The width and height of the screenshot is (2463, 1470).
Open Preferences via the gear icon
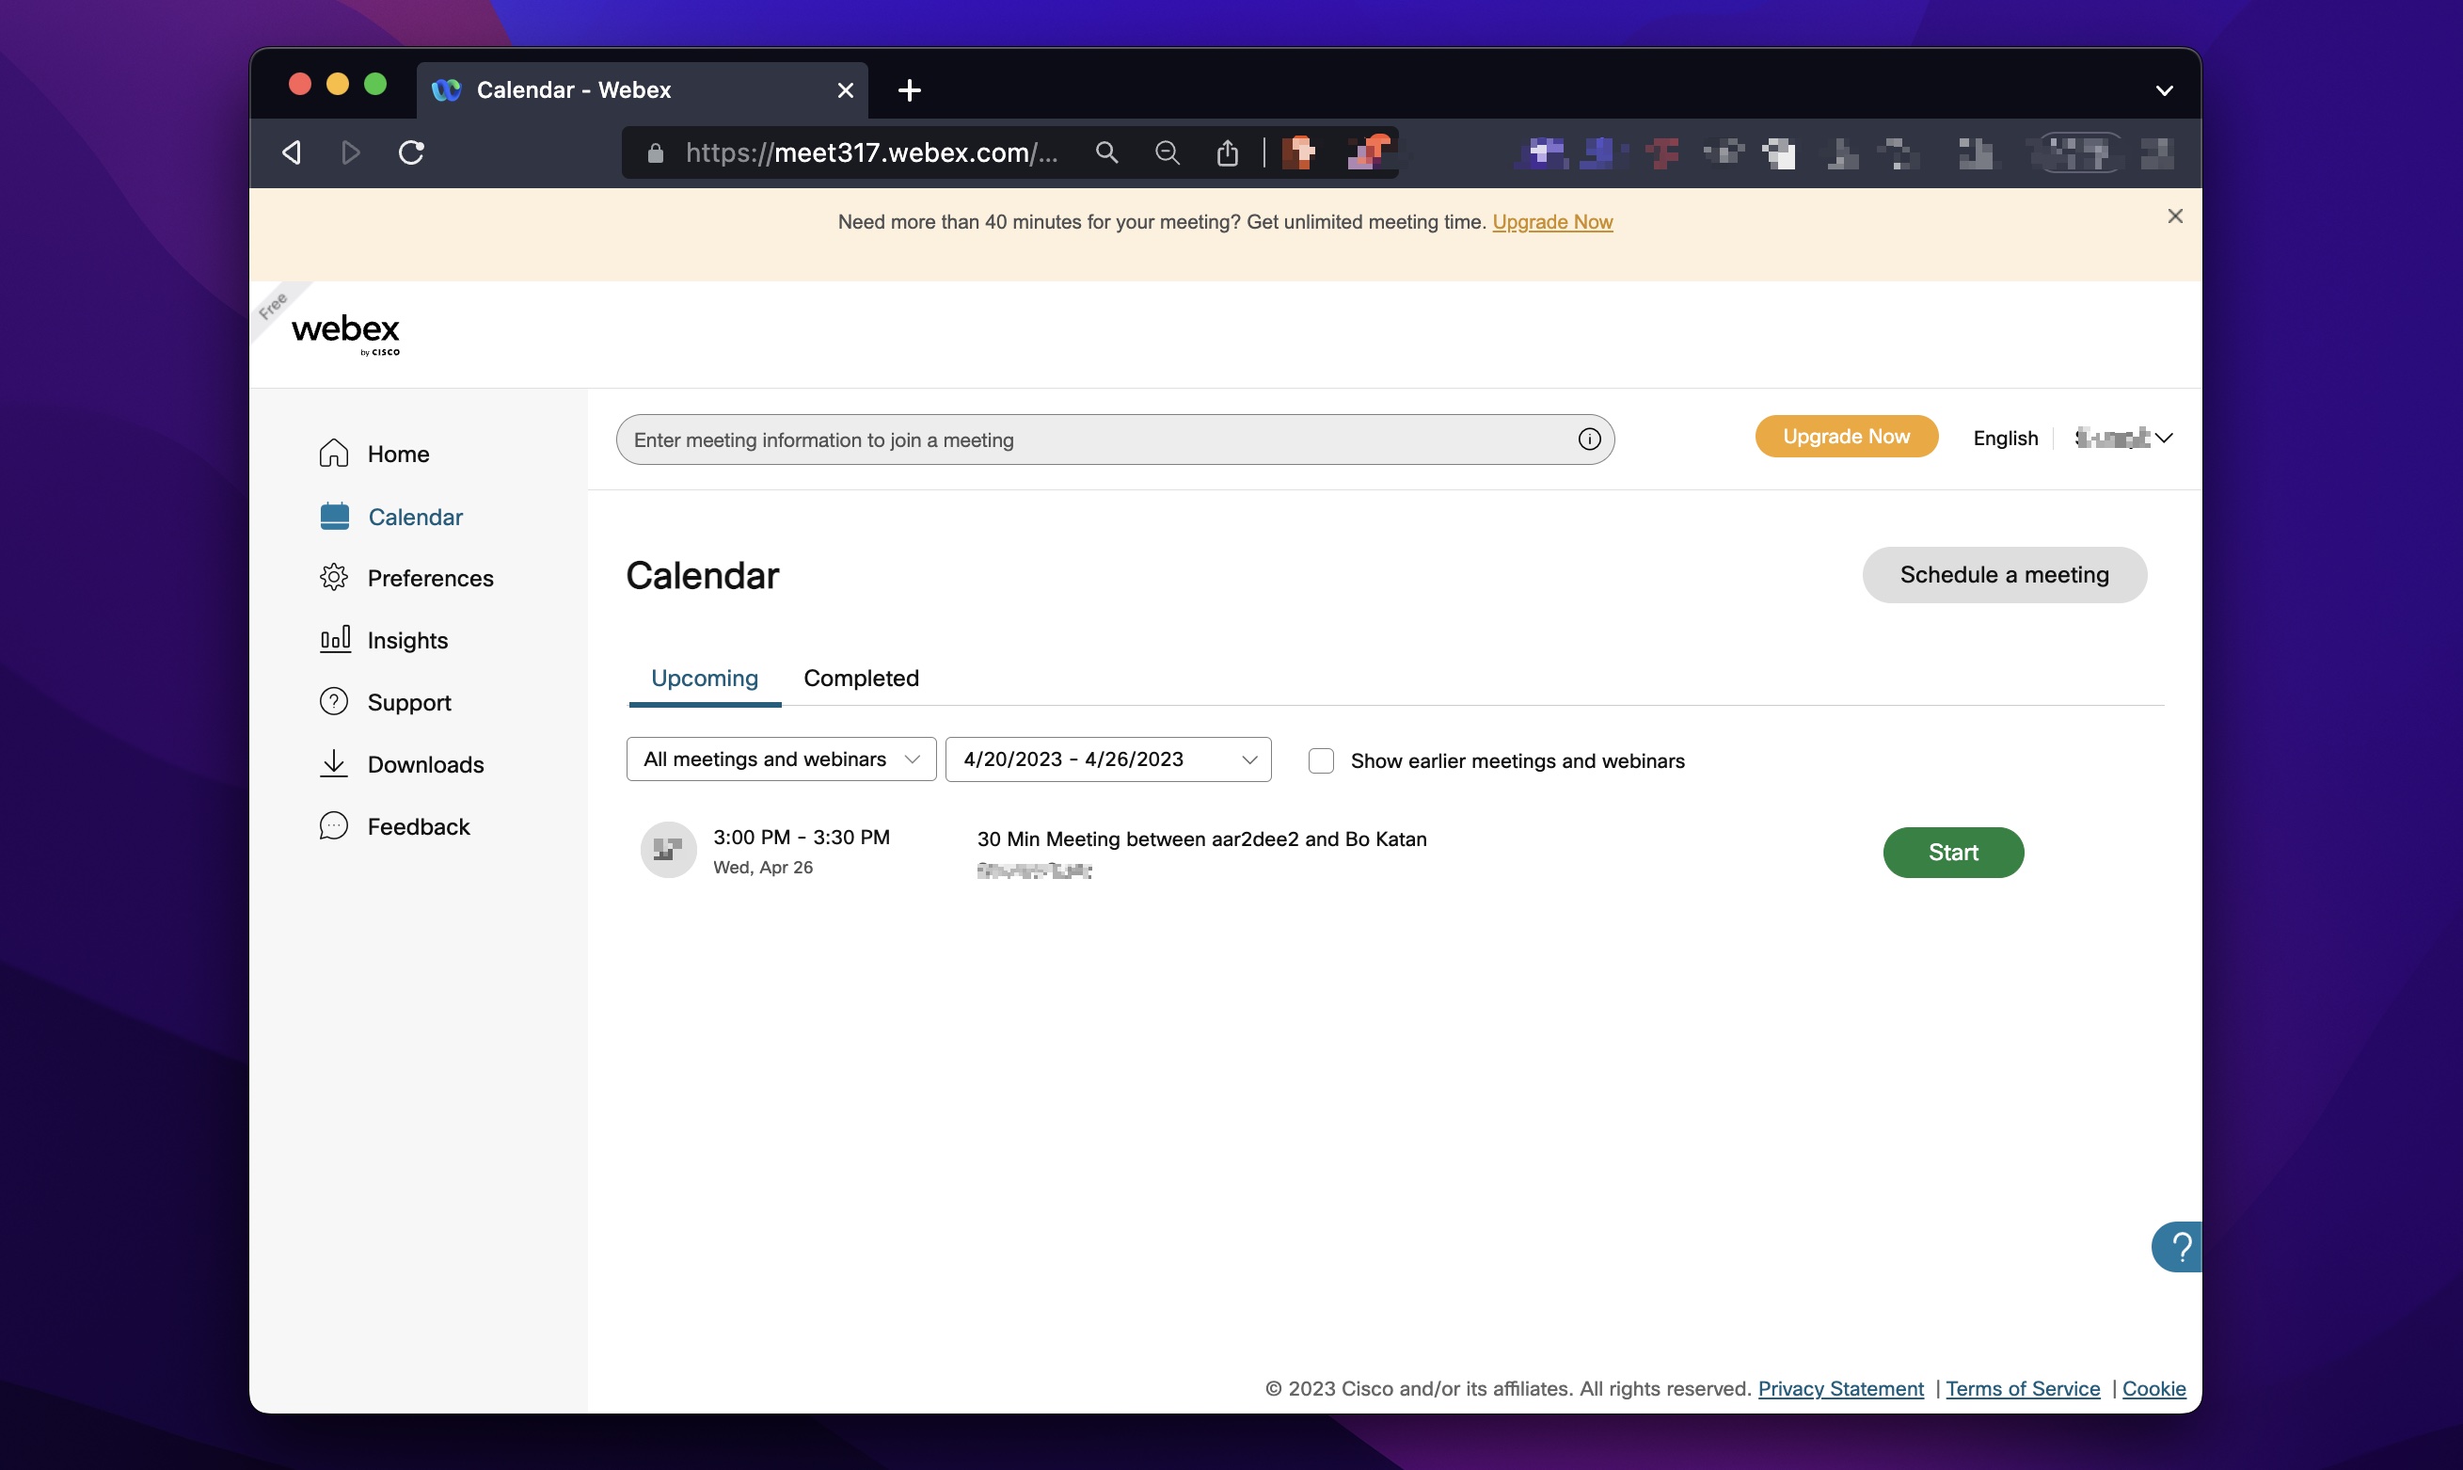pos(334,578)
